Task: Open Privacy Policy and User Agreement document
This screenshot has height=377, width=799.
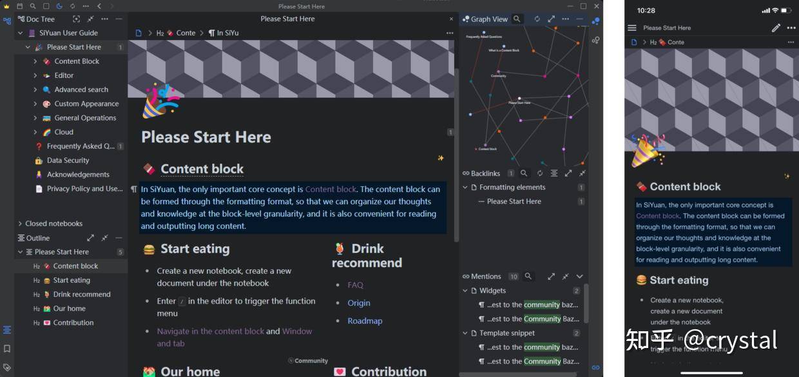Action: (x=84, y=189)
